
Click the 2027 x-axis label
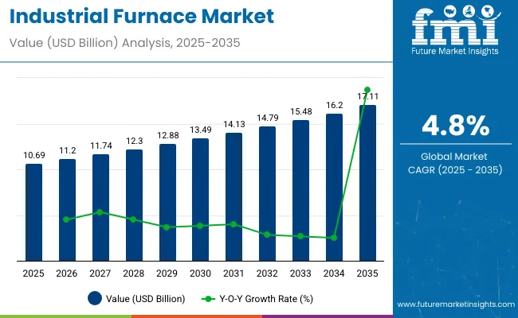click(100, 273)
